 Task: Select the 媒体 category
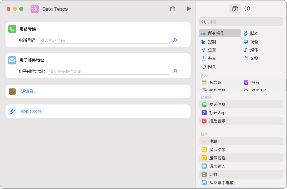(x=251, y=50)
